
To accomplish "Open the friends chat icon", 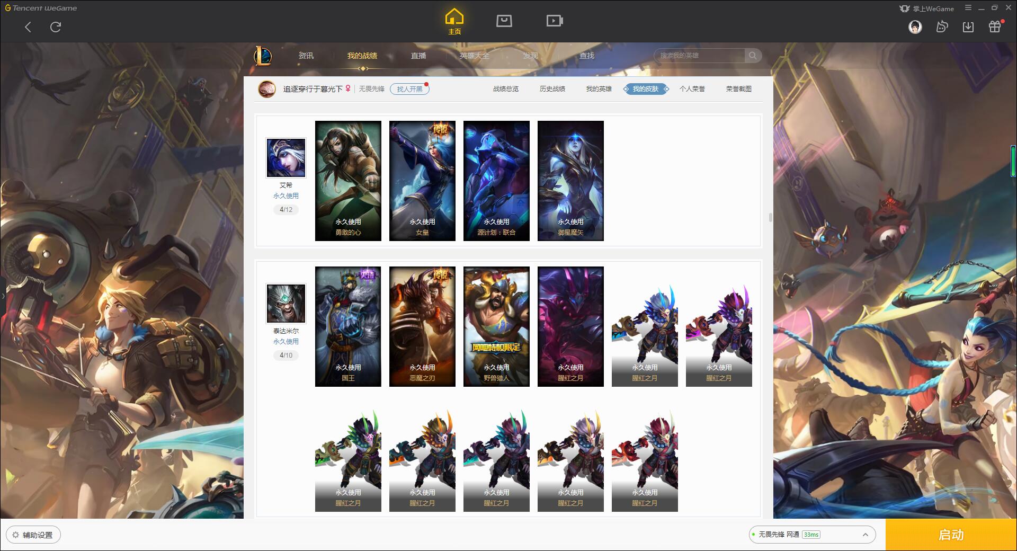I will (942, 27).
